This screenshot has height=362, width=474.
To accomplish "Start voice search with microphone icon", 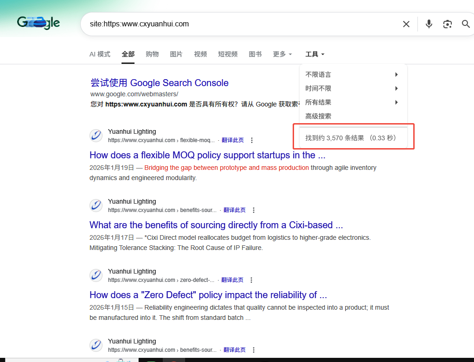I will [429, 24].
